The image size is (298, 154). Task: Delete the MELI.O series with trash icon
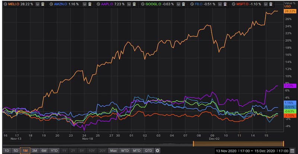pyautogui.click(x=42, y=3)
